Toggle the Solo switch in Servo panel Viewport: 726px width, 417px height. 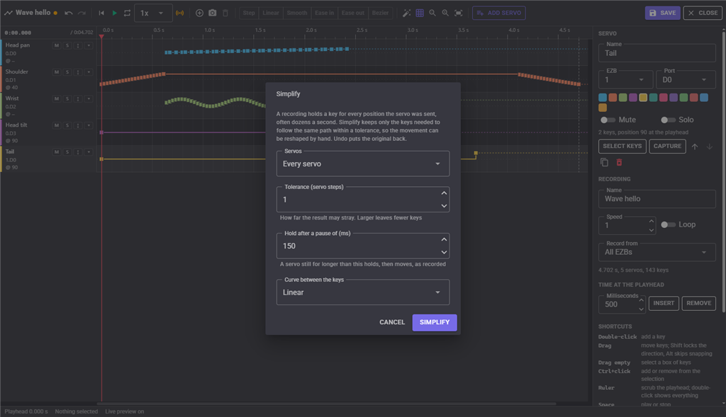[668, 120]
